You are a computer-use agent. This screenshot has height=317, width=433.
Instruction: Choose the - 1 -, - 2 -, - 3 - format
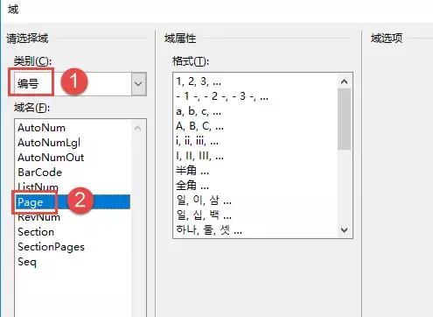pyautogui.click(x=222, y=96)
